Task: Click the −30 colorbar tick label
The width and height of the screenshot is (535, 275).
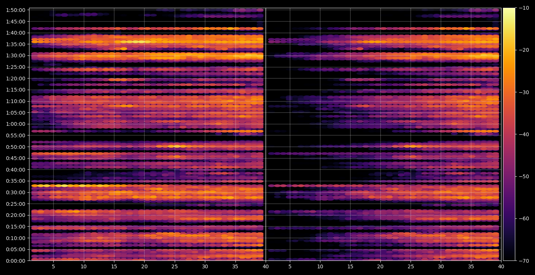Action: click(523, 92)
